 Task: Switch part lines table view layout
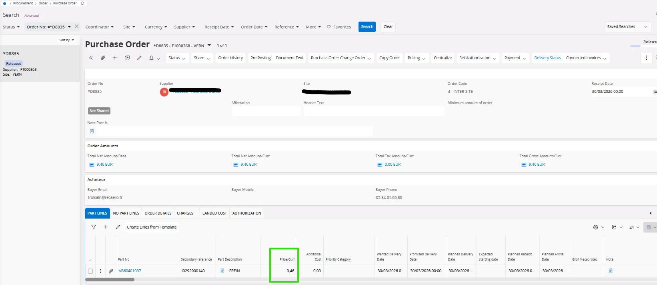point(651,227)
